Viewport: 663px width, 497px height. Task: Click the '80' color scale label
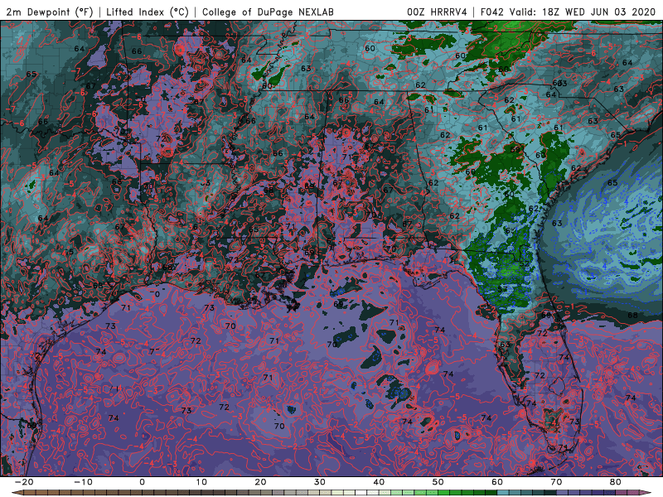click(616, 482)
